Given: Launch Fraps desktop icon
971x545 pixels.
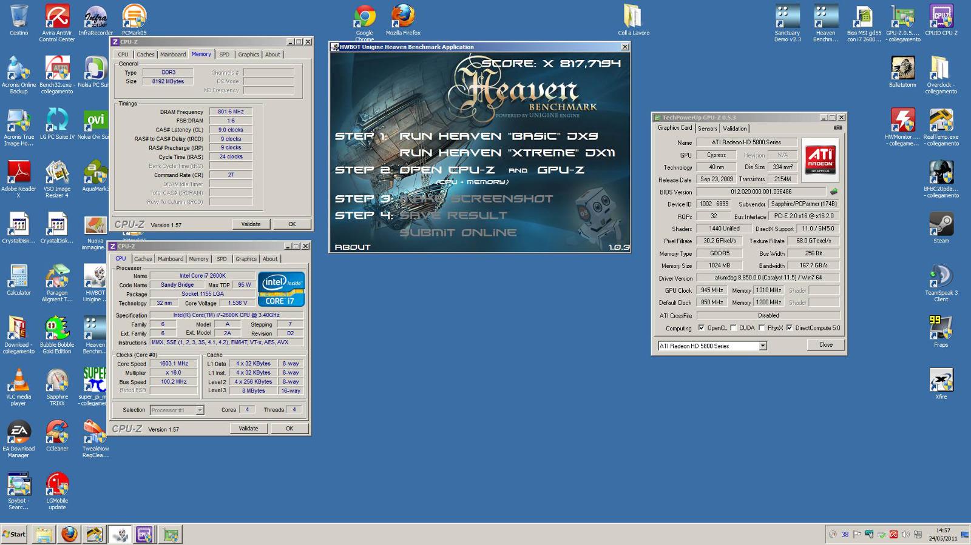Looking at the screenshot, I should [x=941, y=332].
